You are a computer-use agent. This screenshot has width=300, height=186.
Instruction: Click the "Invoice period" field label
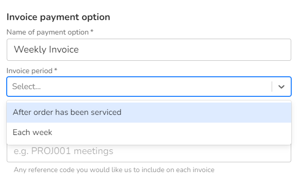click(x=29, y=71)
